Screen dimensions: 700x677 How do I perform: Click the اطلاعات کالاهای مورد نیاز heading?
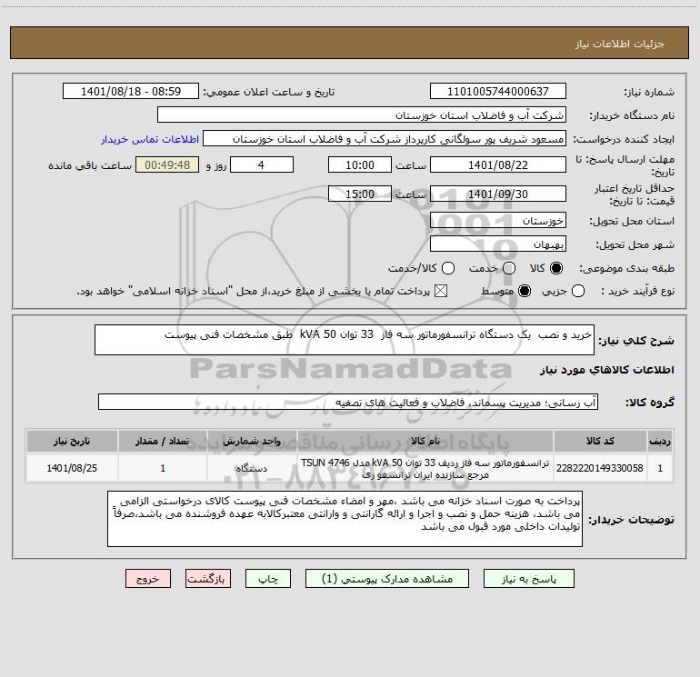607,370
